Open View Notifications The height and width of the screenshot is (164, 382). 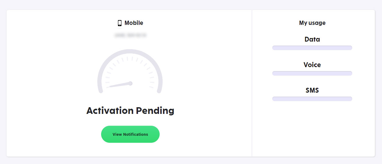point(130,134)
